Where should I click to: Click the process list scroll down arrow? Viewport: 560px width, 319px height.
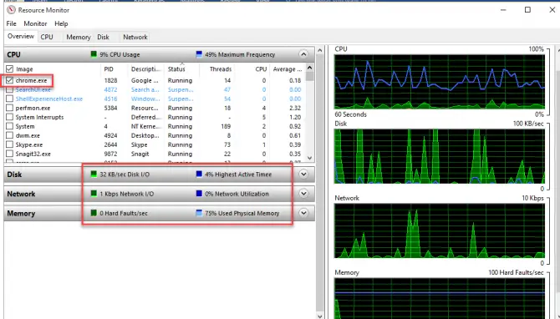pyautogui.click(x=309, y=158)
